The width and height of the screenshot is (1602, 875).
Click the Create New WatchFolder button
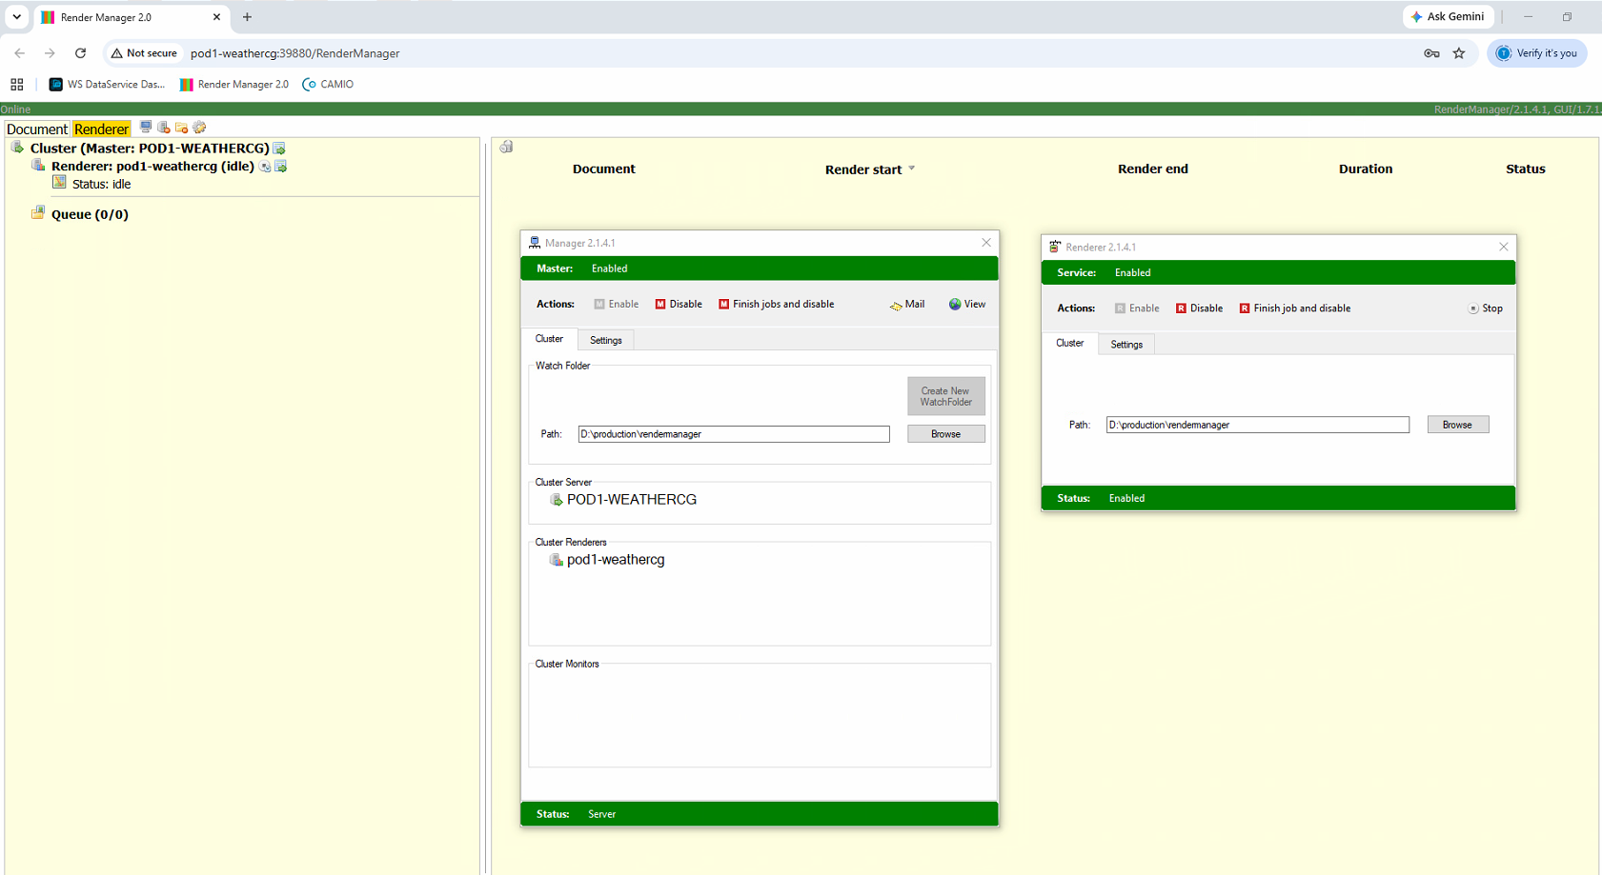point(945,396)
